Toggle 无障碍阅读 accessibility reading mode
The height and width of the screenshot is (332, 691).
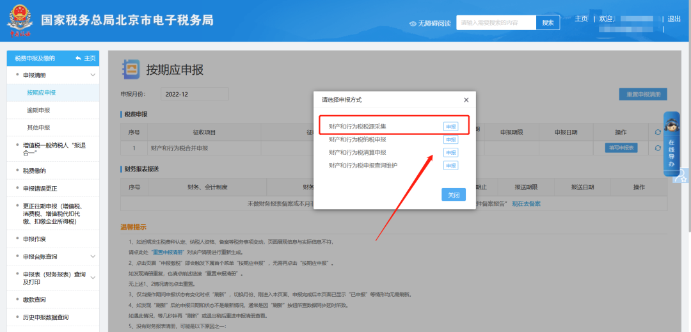pyautogui.click(x=429, y=23)
